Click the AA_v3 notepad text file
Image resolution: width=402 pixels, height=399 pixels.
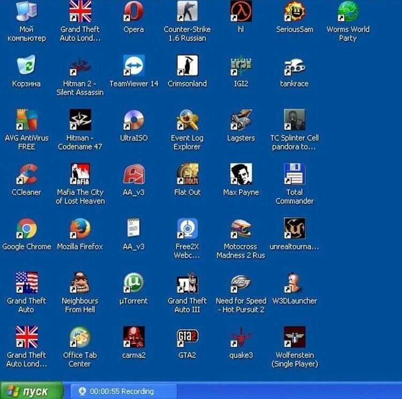click(133, 227)
